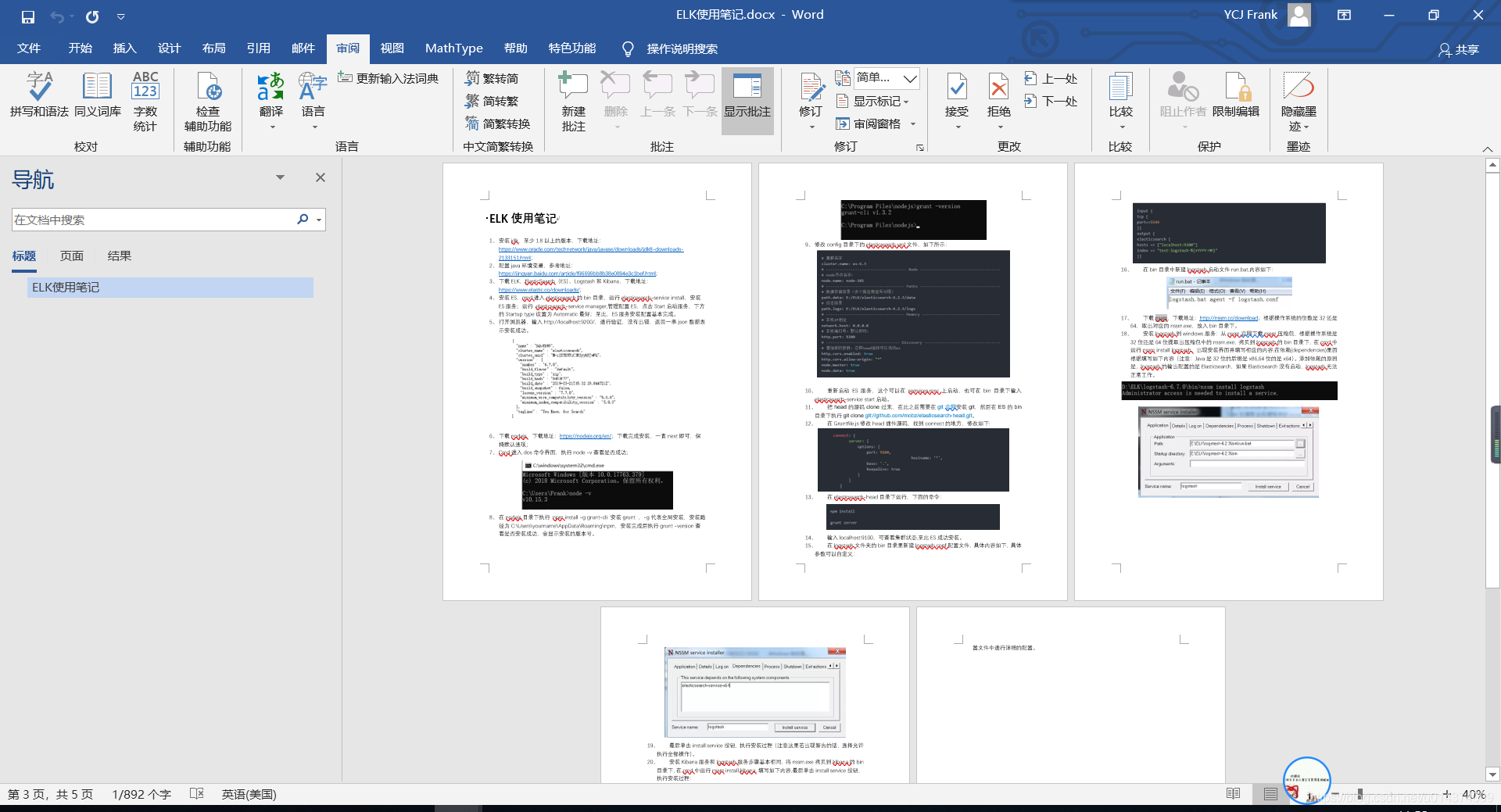Switch to 页面 tab in navigation pane

click(72, 256)
